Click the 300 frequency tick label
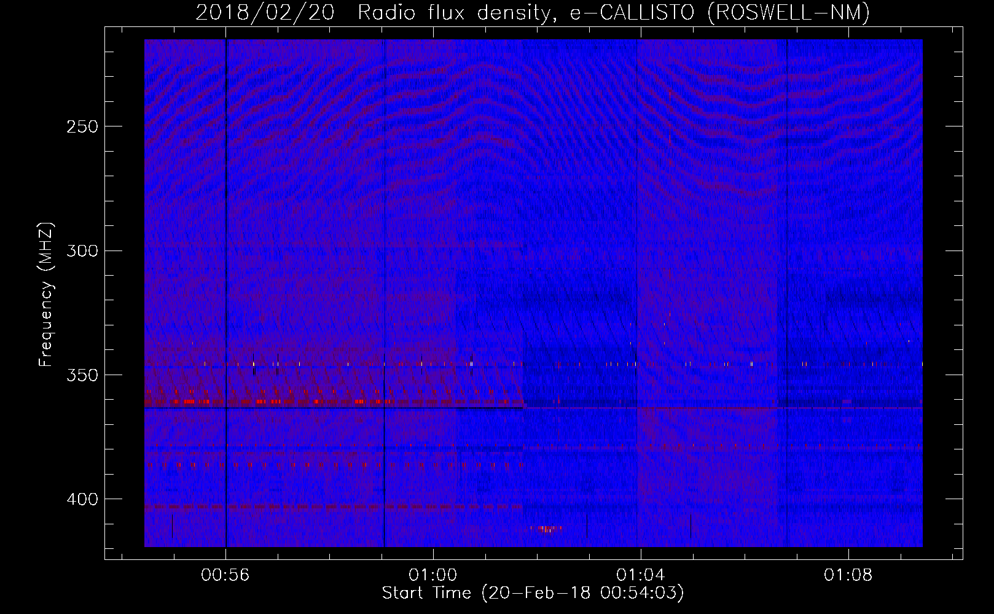Image resolution: width=994 pixels, height=614 pixels. coord(82,251)
